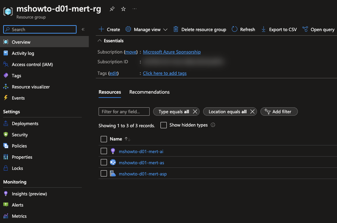337x223 pixels.
Task: Open the mshowto-d01-mert-as resource
Action: click(142, 163)
